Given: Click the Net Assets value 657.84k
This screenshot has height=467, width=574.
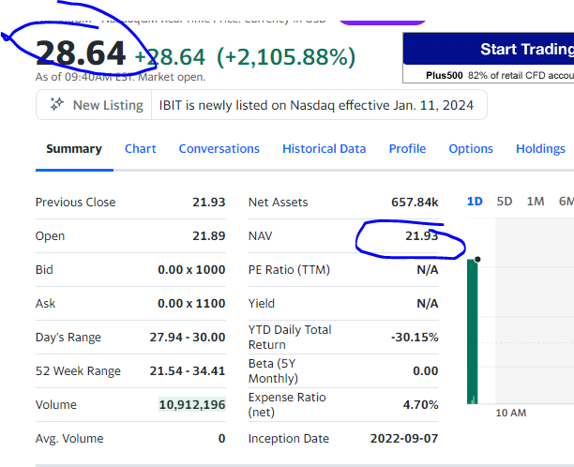Looking at the screenshot, I should 415,202.
